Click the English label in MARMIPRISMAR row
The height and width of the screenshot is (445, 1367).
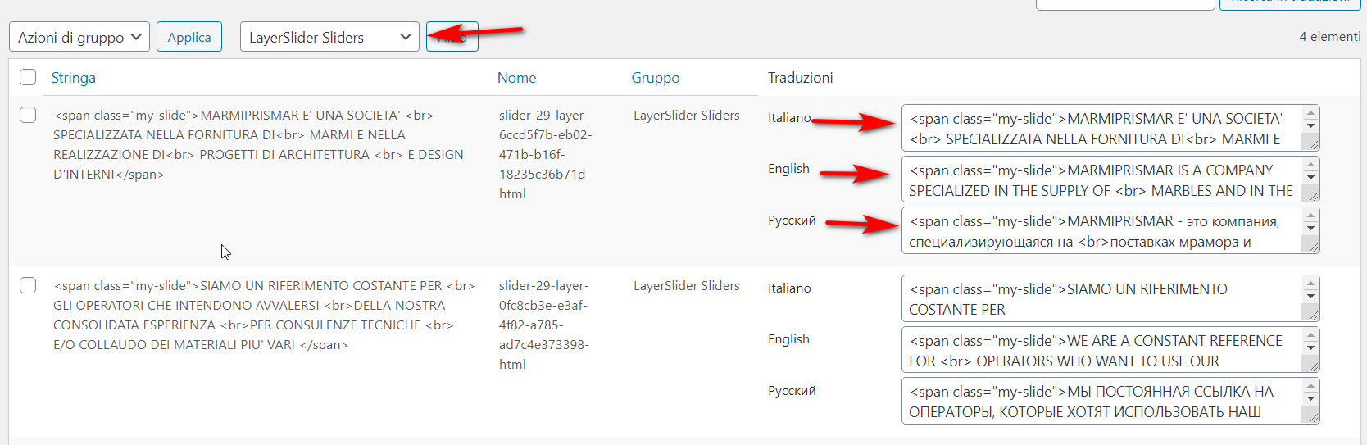(x=788, y=169)
